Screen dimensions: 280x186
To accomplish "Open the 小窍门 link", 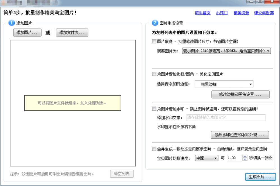I will [x=222, y=13].
